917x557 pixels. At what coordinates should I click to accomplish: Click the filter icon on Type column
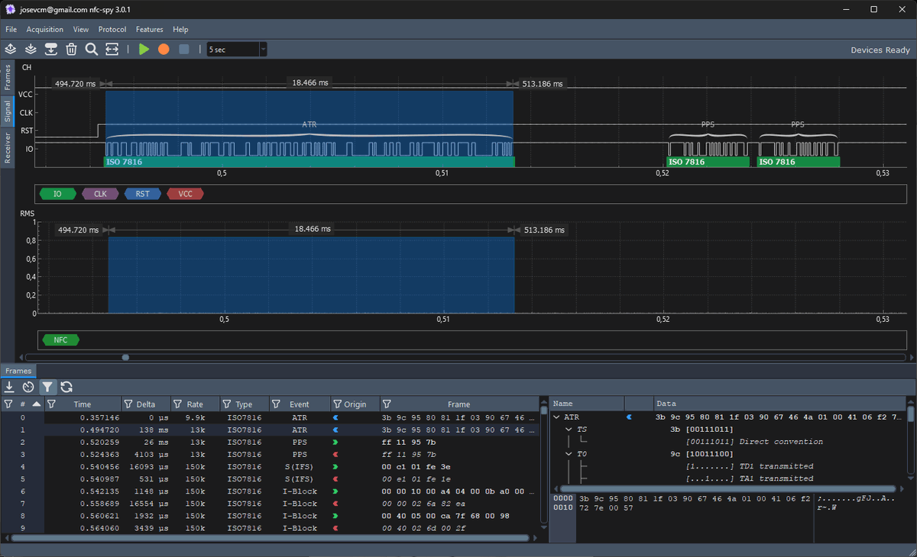(227, 404)
